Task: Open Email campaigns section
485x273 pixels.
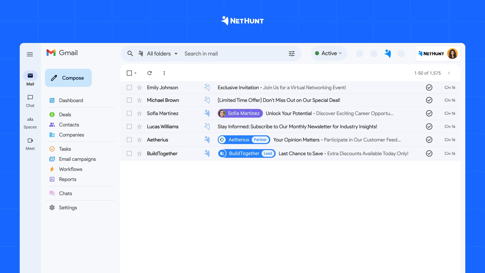Action: pos(77,159)
